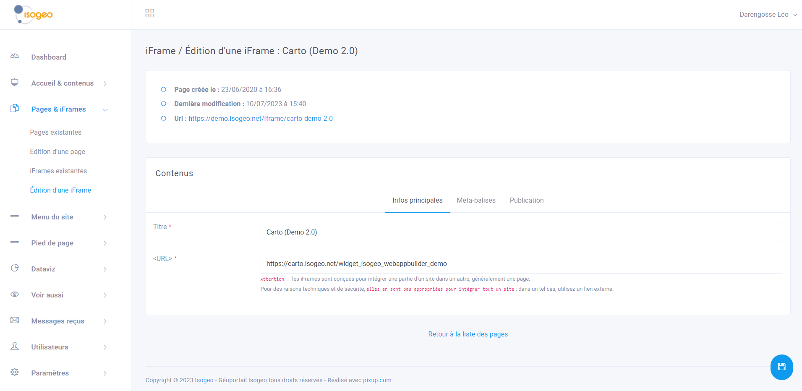Expand Menu du site chevron
The height and width of the screenshot is (391, 802).
pos(105,217)
